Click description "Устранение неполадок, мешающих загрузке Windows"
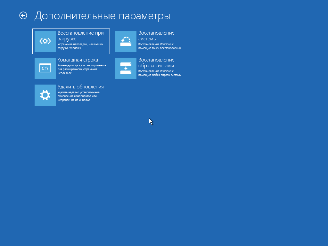 pos(80,46)
